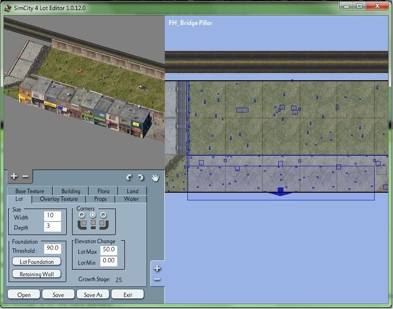393x309 pixels.
Task: Zoom in the top-down lot view
Action: (157, 269)
